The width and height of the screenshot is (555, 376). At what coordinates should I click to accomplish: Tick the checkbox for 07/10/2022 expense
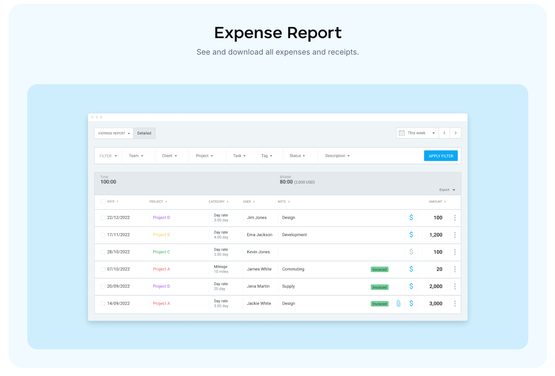(x=103, y=269)
